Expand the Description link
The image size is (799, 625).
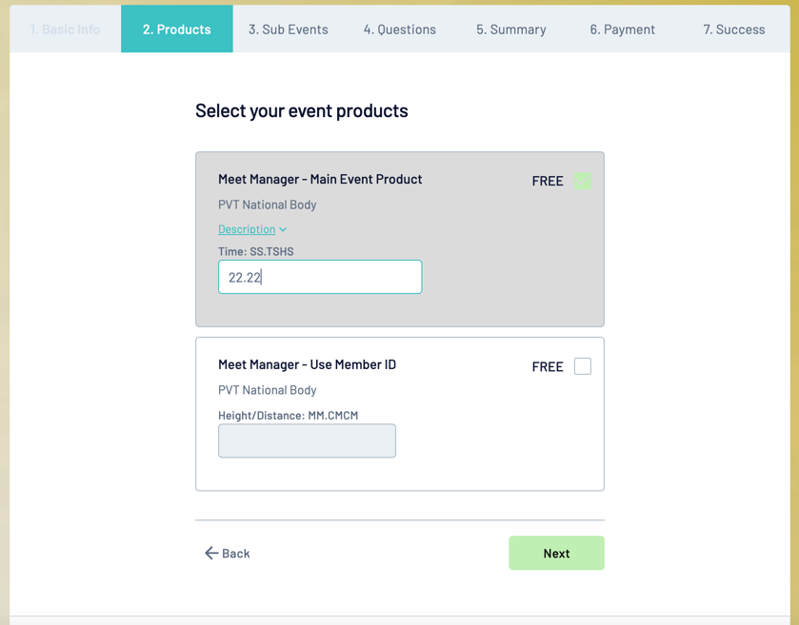pos(247,229)
